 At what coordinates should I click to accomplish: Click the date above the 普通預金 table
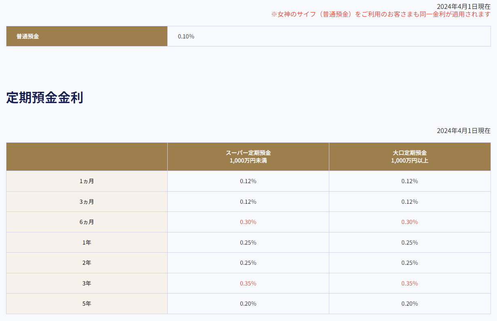pos(463,6)
